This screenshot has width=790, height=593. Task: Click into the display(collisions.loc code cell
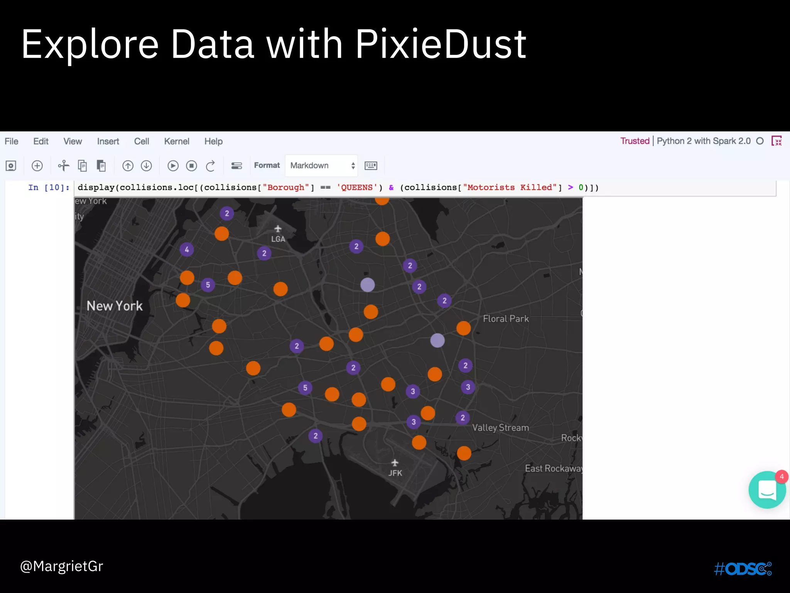coord(425,188)
